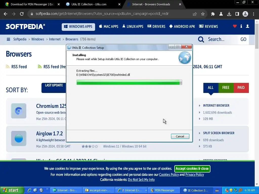This screenshot has width=259, height=194.
Task: Switch to the MSN Messenger taskbar button
Action: [164, 190]
